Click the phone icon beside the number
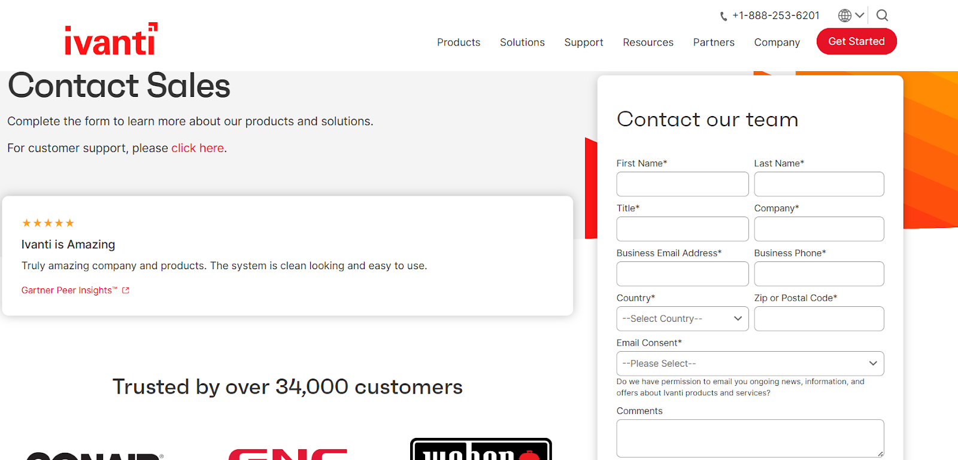Screen dimensions: 958x460 [x=723, y=16]
